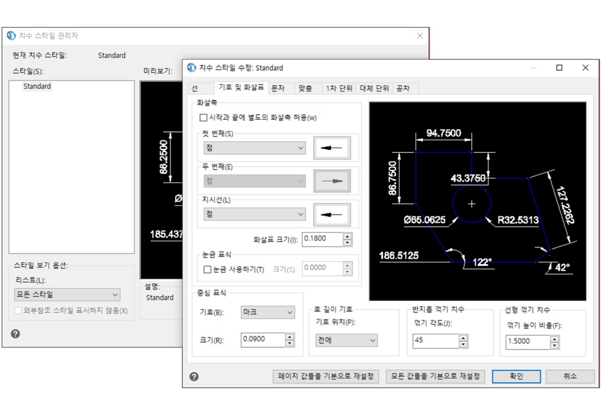Click the app icon in the 치수 스타일 수정 title bar
The width and height of the screenshot is (601, 414).
tap(192, 68)
